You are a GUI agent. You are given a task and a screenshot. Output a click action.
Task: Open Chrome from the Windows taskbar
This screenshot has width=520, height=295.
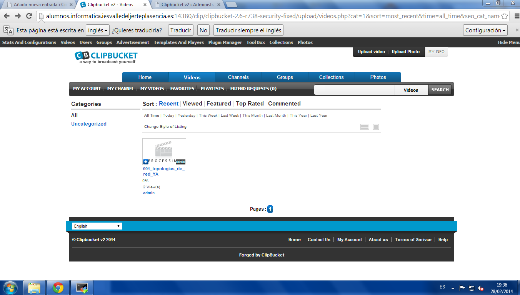point(58,287)
